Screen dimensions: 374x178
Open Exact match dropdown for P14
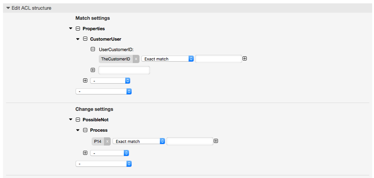tap(138, 141)
